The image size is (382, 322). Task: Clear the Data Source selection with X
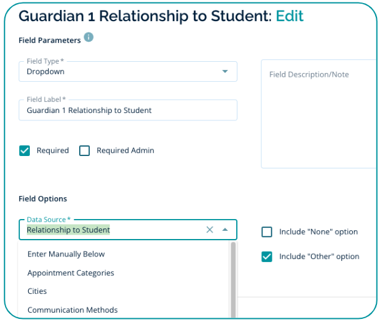pyautogui.click(x=209, y=230)
